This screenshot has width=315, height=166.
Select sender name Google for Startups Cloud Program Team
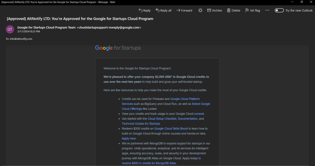point(46,27)
